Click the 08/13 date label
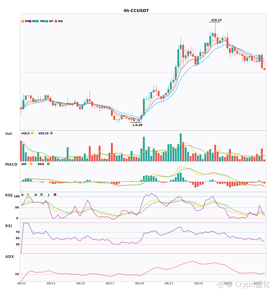Viewport: 272px width, 292px height. tap(51, 283)
